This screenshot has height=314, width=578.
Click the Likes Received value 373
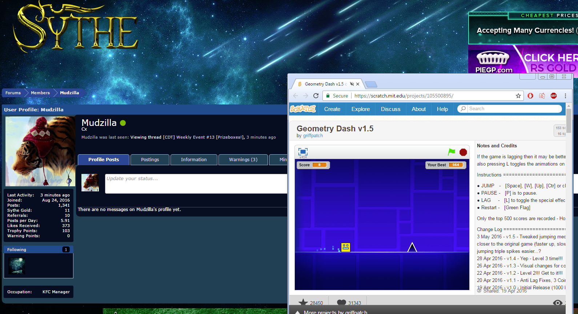(x=66, y=226)
